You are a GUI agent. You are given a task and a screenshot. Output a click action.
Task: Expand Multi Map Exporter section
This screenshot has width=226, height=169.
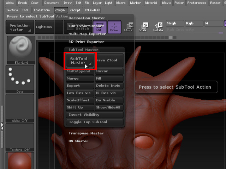pos(87,34)
